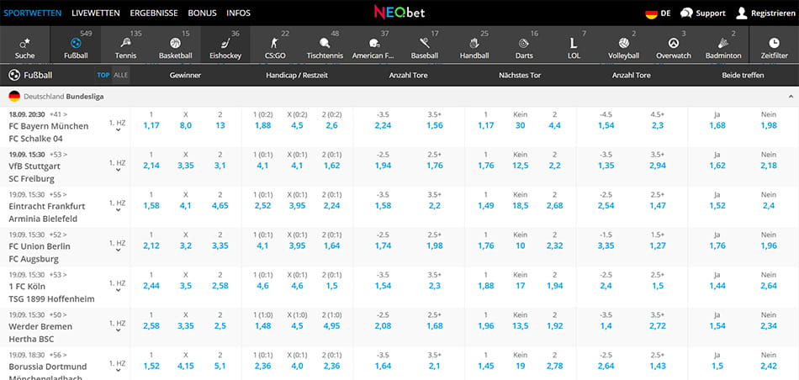Expand 1. HZ dropdown for Borussia Dortmund match
Viewport: 799px width, 380px height.
[118, 367]
